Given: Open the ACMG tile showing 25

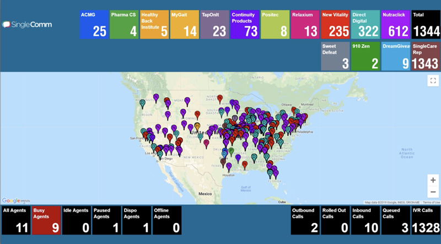Looking at the screenshot, I should 94,25.
